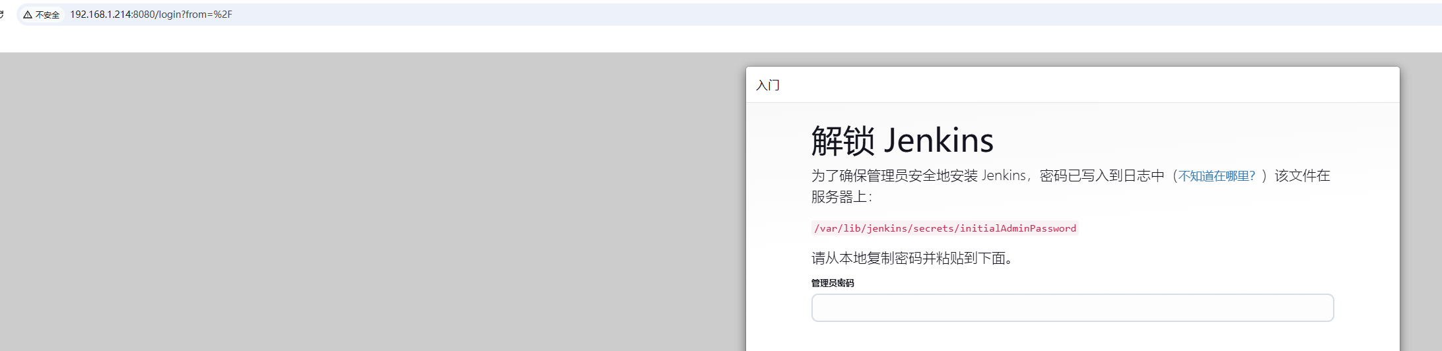
Task: Open the 不知道在哪里? help link
Action: tap(1216, 176)
